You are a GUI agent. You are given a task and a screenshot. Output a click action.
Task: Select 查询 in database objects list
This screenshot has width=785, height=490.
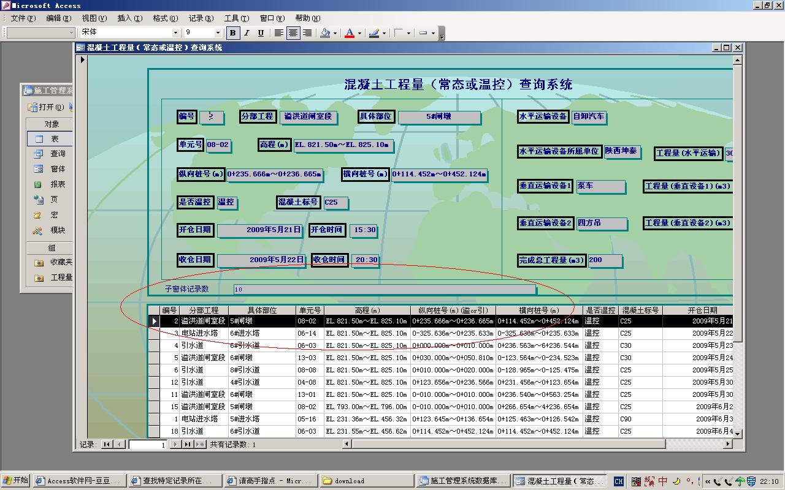pos(50,154)
